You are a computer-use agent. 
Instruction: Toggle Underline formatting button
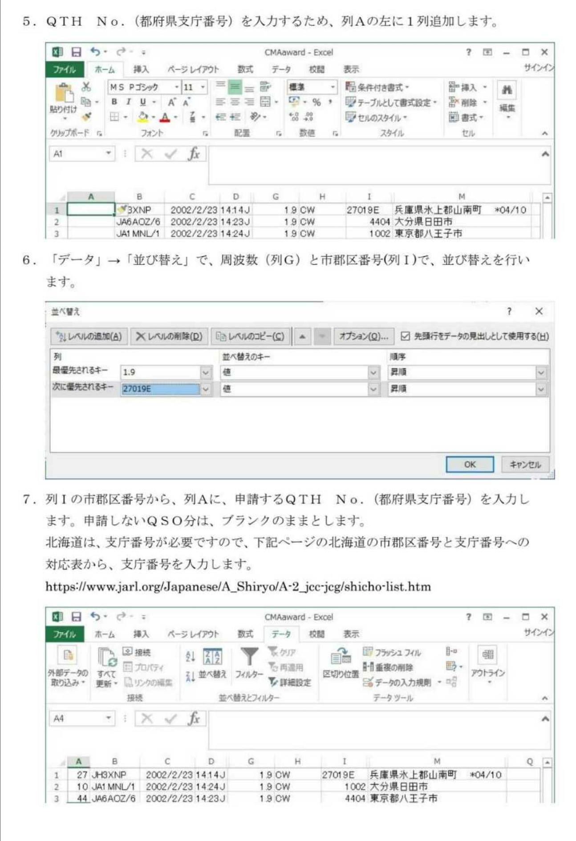[142, 102]
